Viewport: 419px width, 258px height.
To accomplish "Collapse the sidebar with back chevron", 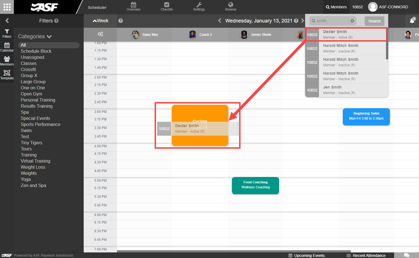I will [x=7, y=21].
